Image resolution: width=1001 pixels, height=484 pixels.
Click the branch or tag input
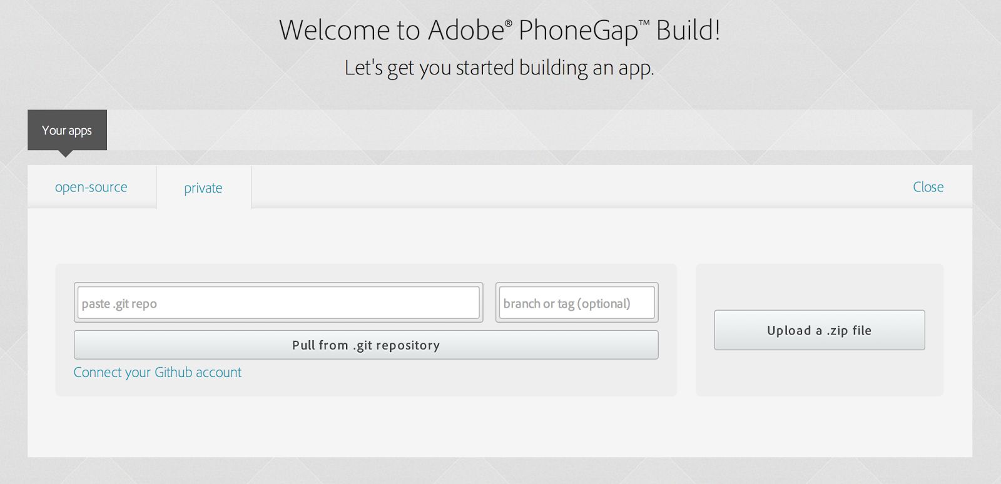coord(576,303)
